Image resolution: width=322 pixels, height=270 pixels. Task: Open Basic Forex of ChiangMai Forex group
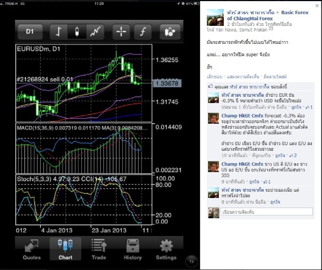click(x=267, y=15)
